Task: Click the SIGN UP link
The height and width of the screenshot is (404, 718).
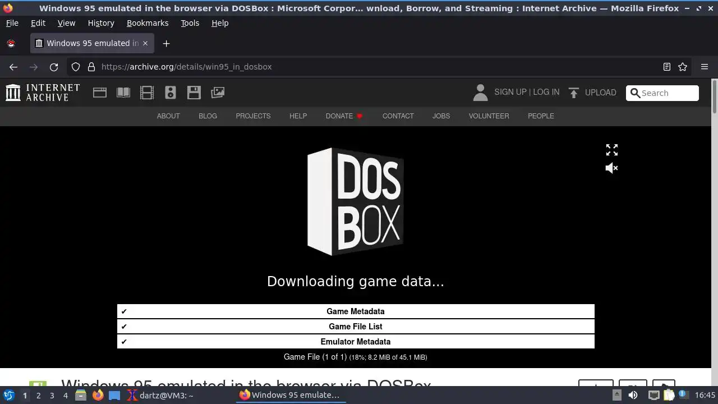Action: 510,92
